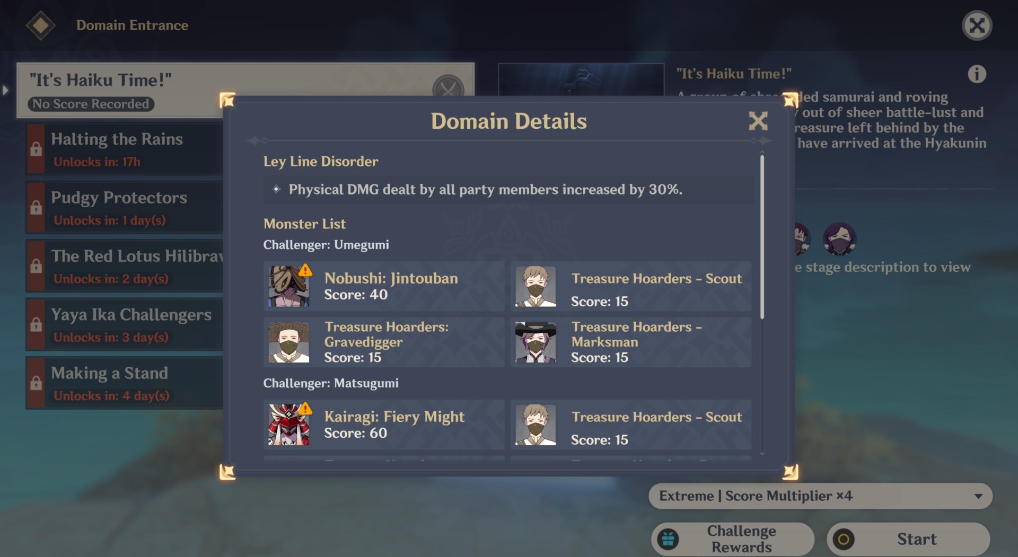Select the Treasure Hoarders Gravedigger portrait
Viewport: 1018px width, 557px height.
coord(288,342)
